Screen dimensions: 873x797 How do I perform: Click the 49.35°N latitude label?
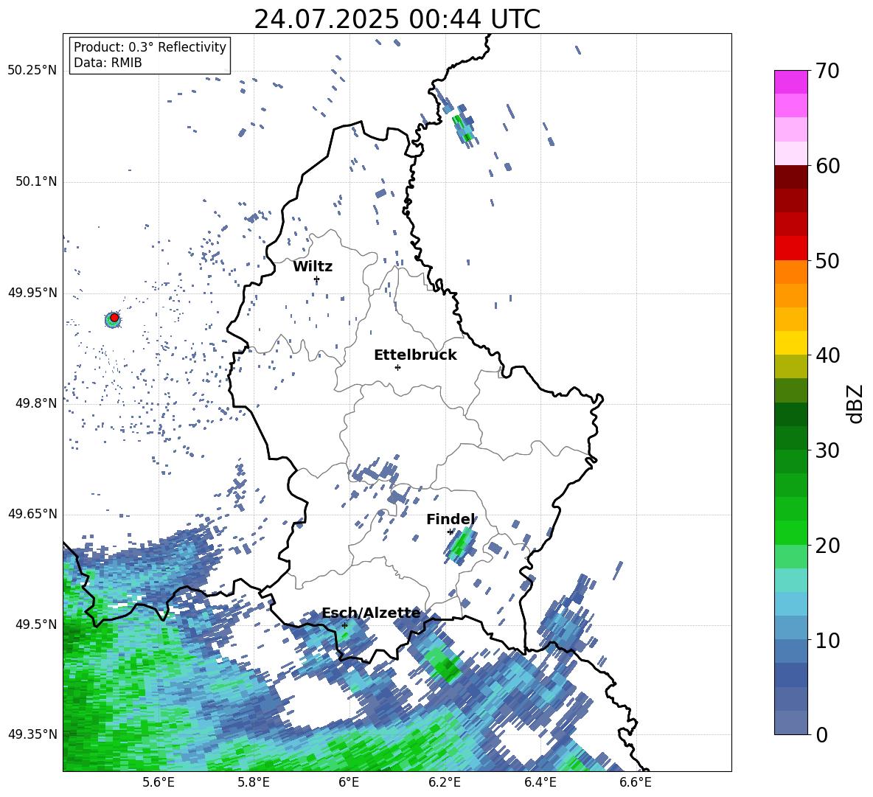32,734
